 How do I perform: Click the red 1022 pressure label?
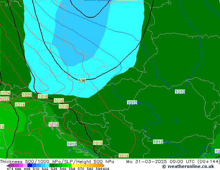(5, 99)
